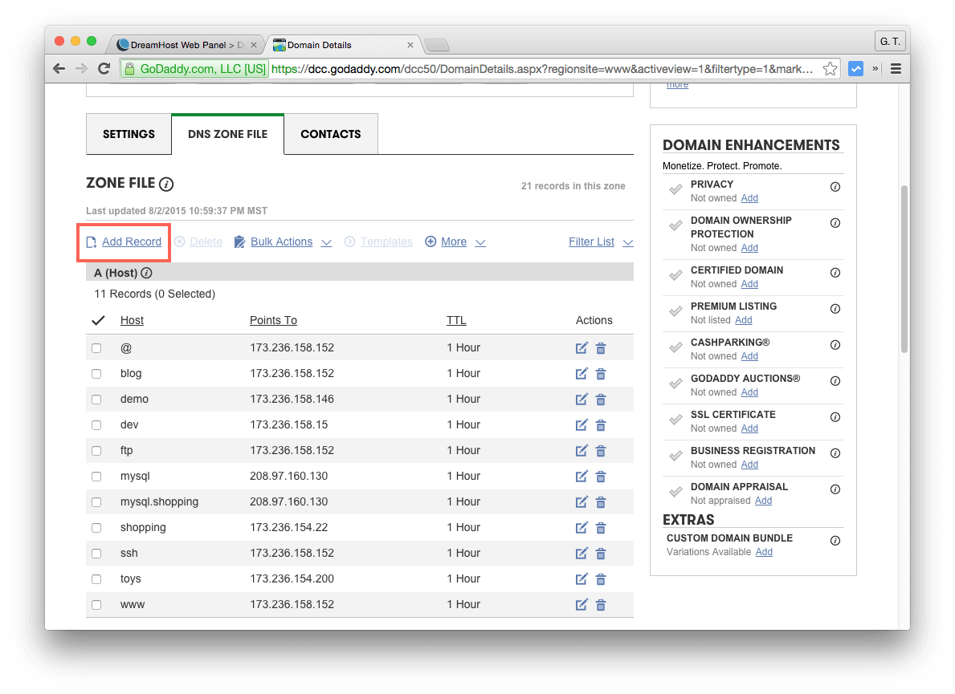955x694 pixels.
Task: Select all records with the header checkmark
Action: tap(98, 320)
